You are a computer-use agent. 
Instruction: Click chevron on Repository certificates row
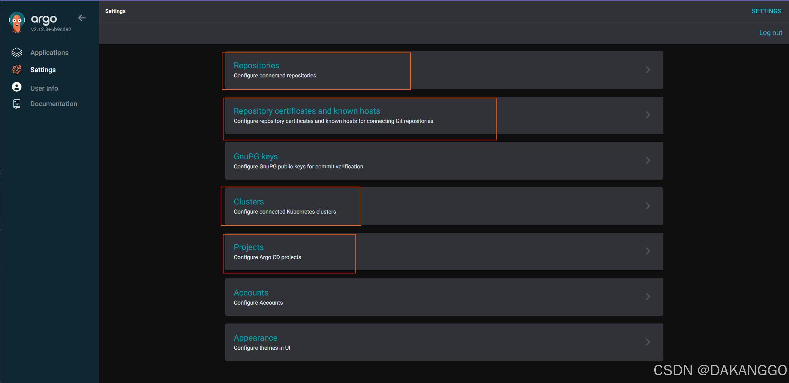coord(648,115)
